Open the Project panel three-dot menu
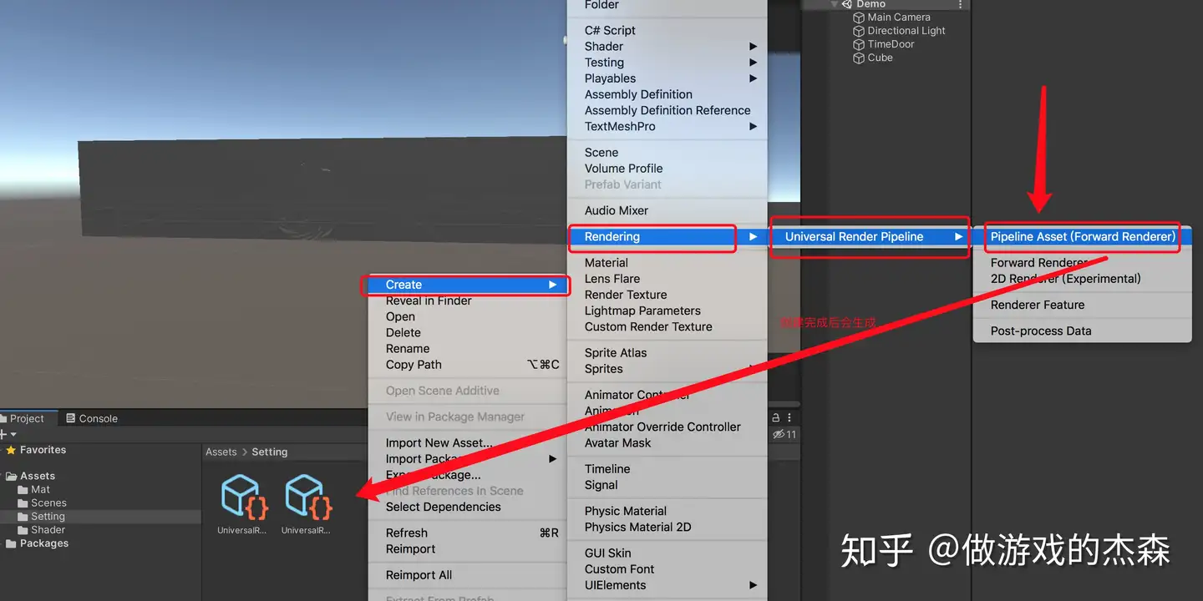 (x=789, y=417)
